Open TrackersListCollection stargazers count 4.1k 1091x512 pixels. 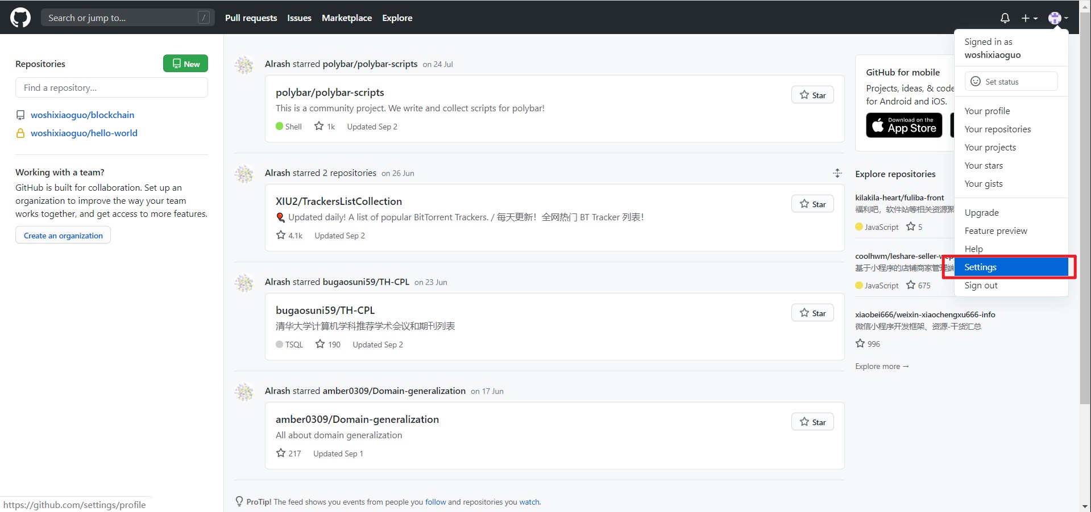(x=289, y=236)
